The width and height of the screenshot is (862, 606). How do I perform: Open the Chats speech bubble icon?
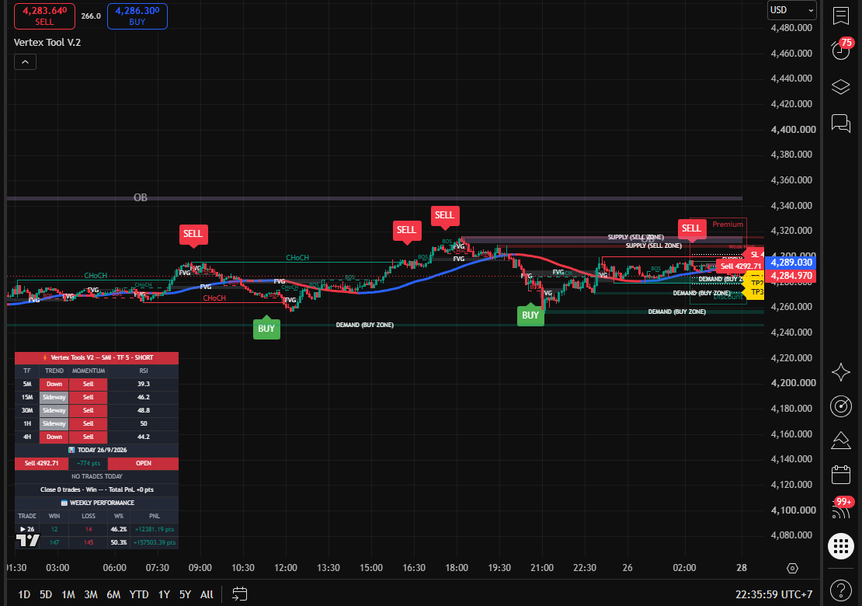[840, 124]
